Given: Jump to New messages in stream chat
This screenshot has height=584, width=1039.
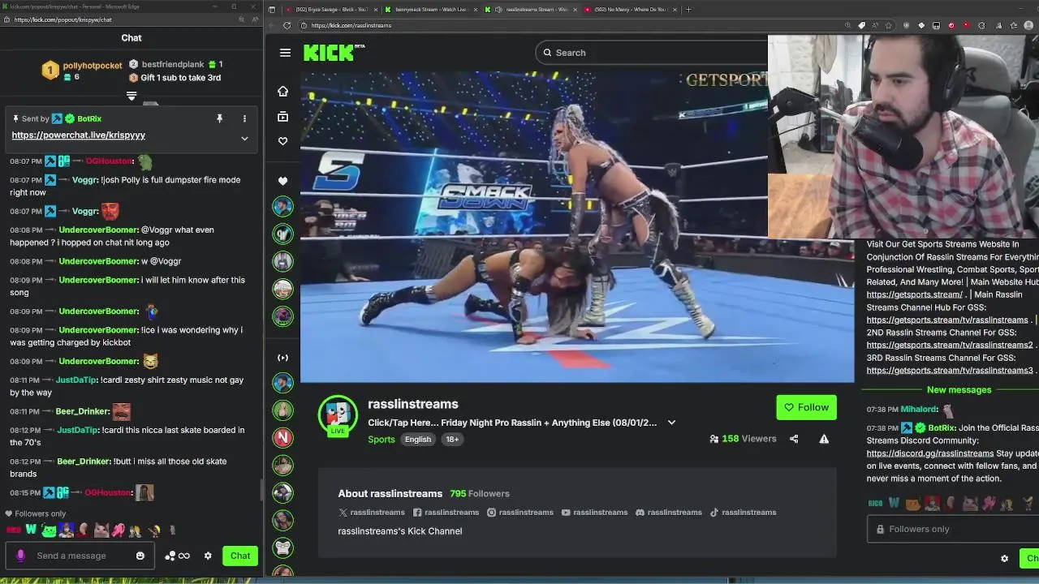Looking at the screenshot, I should click(959, 390).
